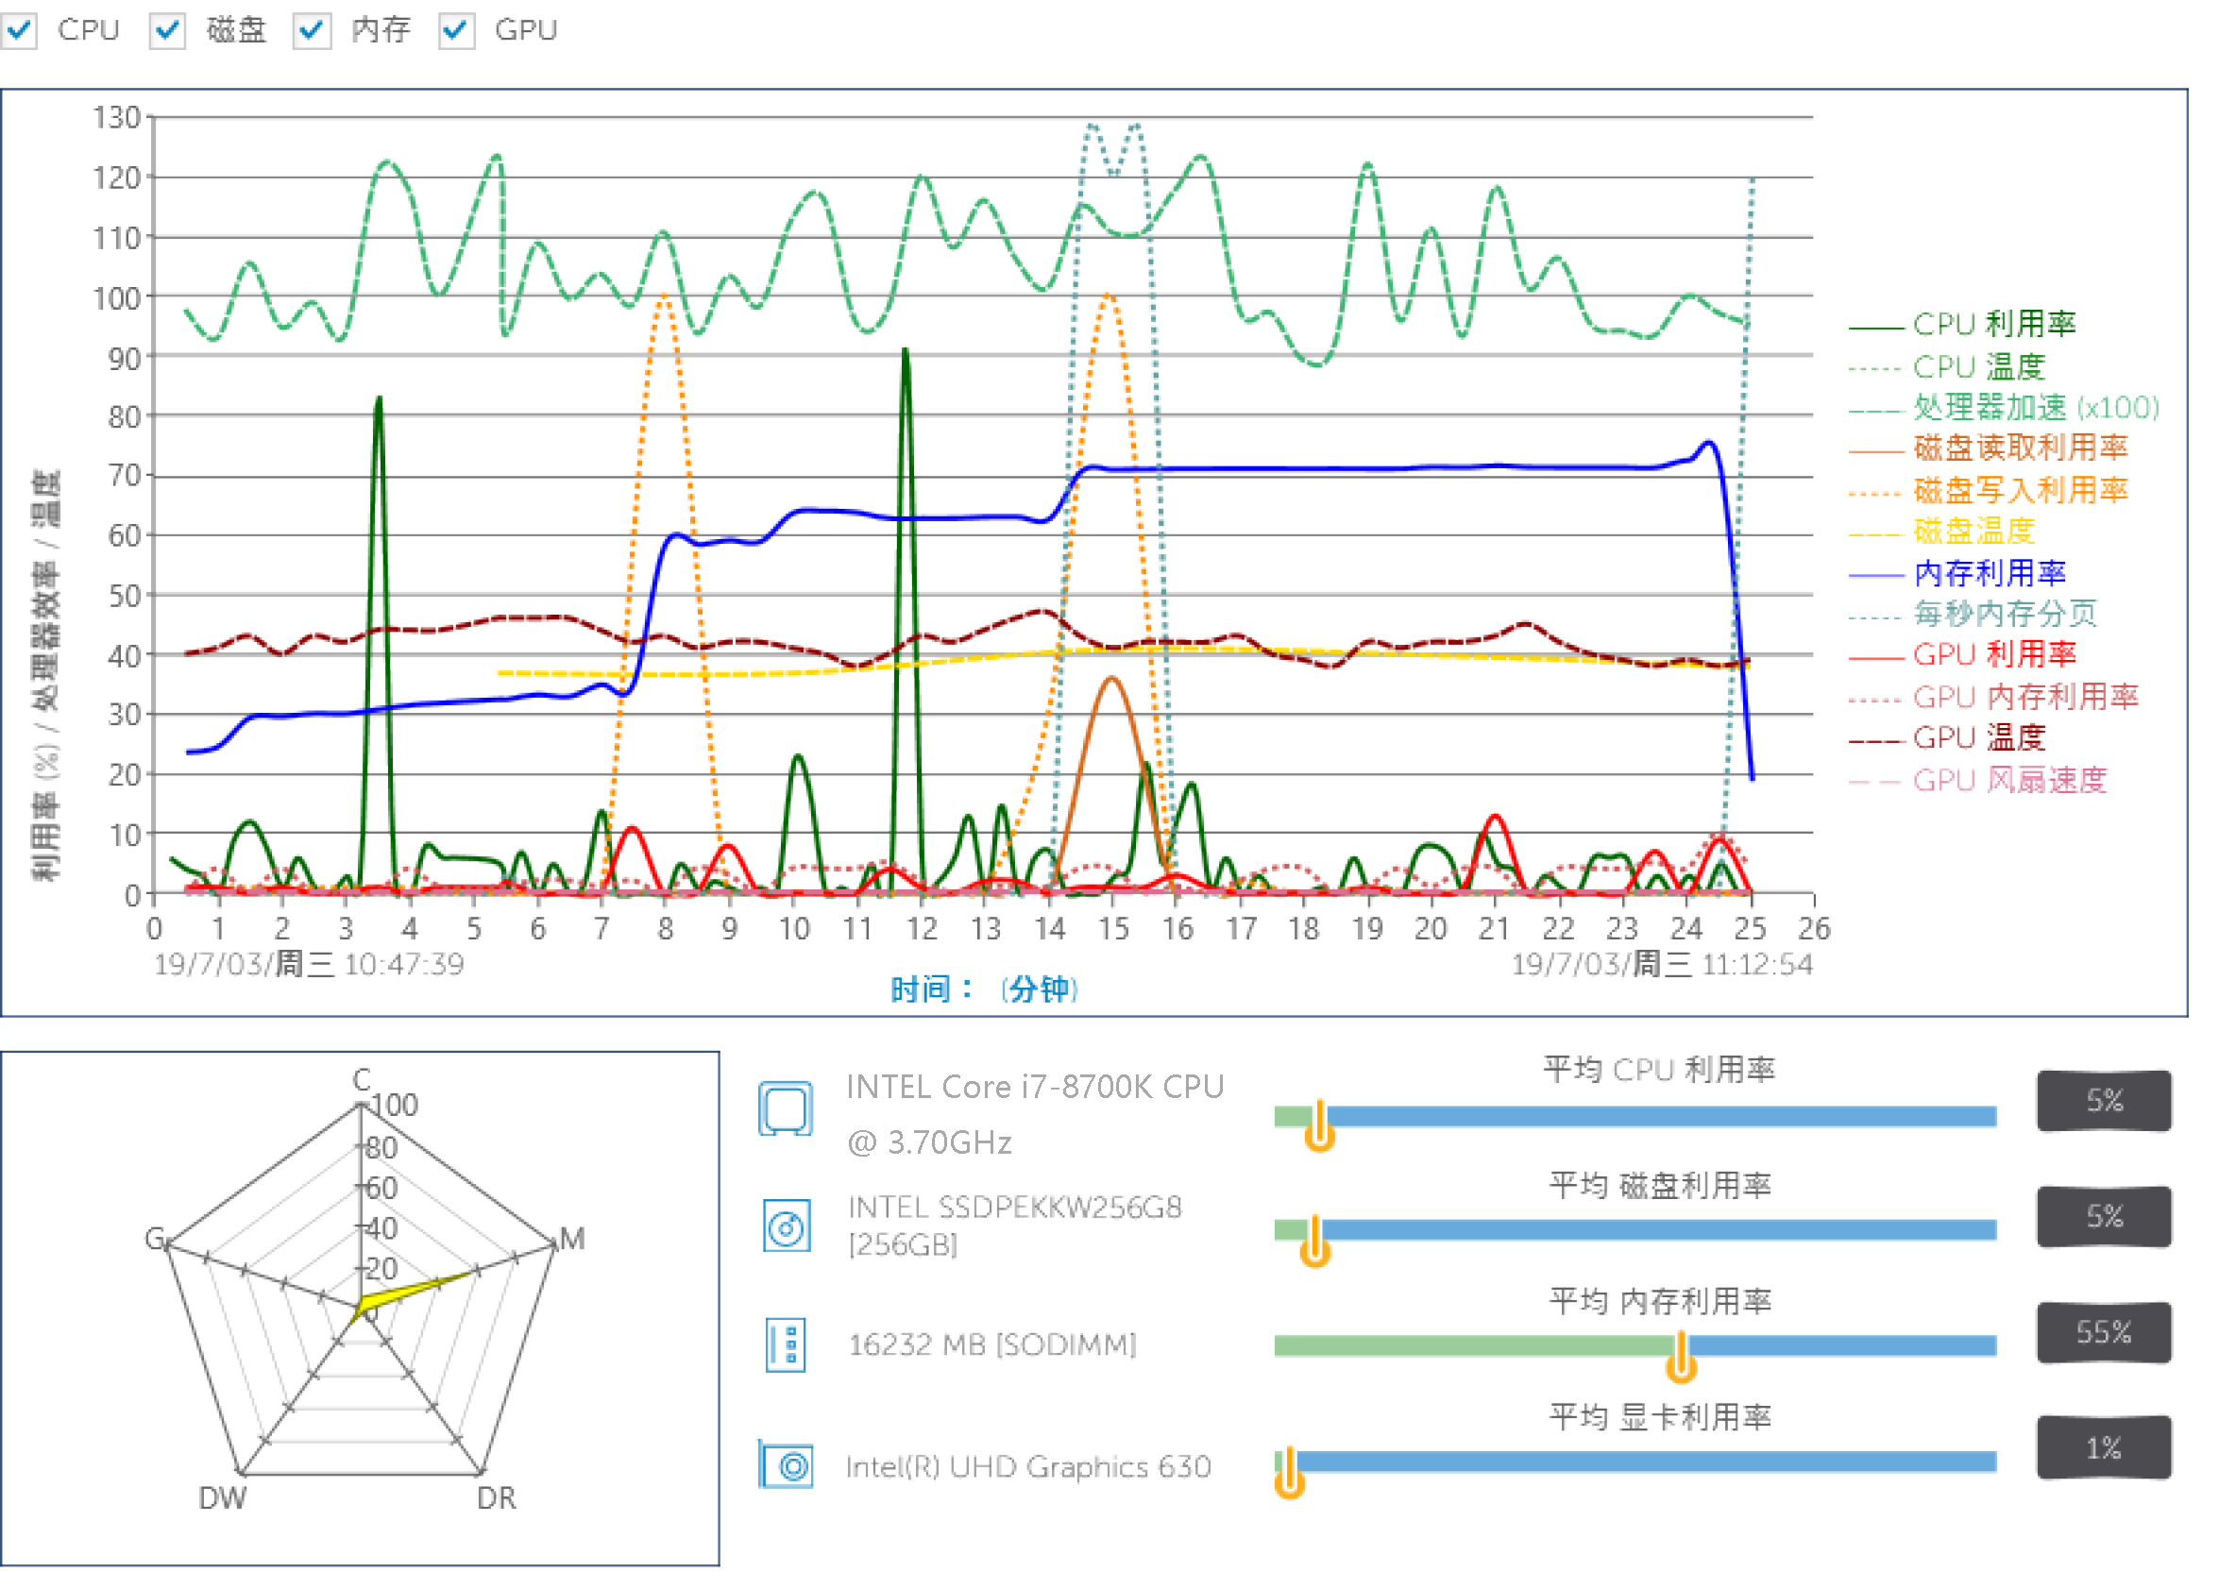Click INTEL Core i7-8700K CPU label

[1034, 1087]
